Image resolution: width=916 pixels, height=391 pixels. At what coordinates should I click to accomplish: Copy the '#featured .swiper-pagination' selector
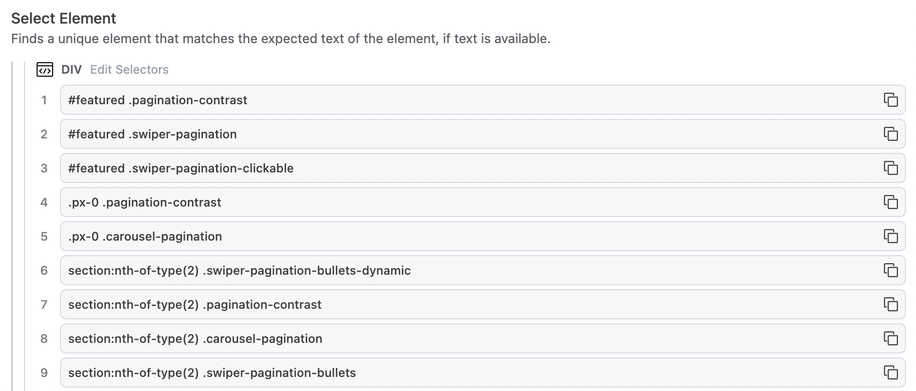890,134
